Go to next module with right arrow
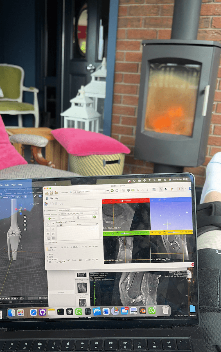Screen dimensions: 221x352 tap(117, 191)
